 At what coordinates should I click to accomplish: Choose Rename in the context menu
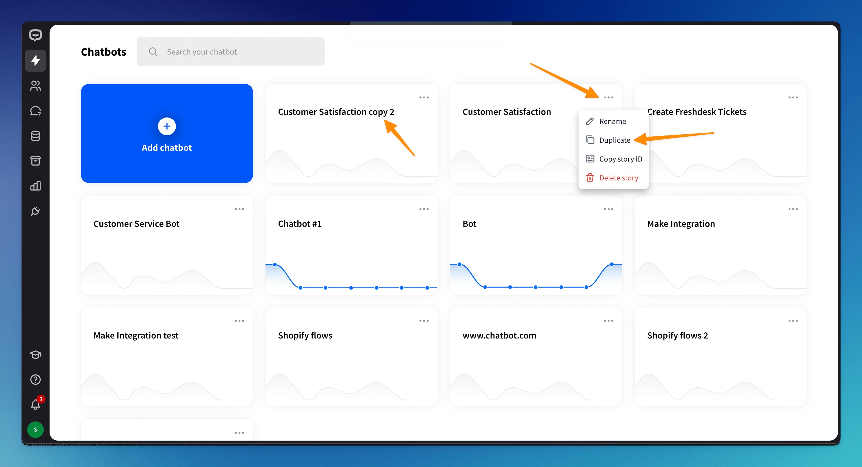tap(612, 122)
